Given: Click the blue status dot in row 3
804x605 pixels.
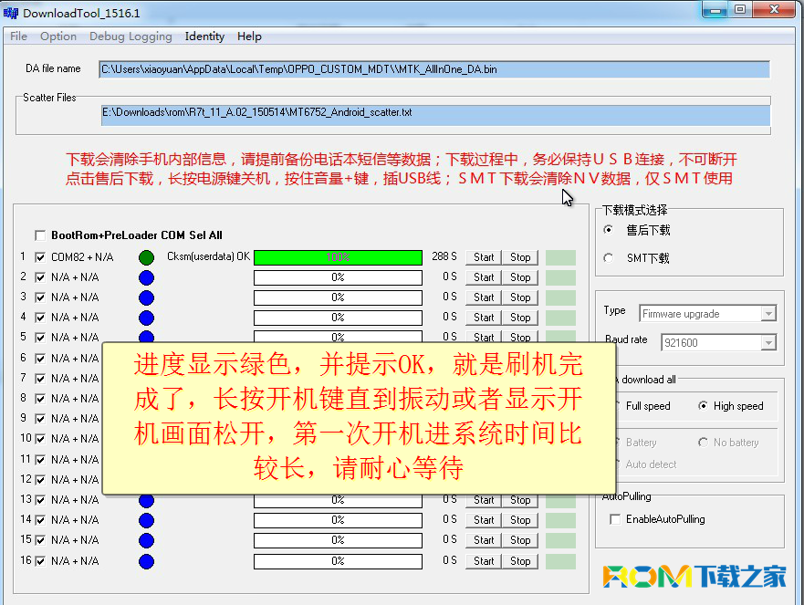Looking at the screenshot, I should (146, 297).
